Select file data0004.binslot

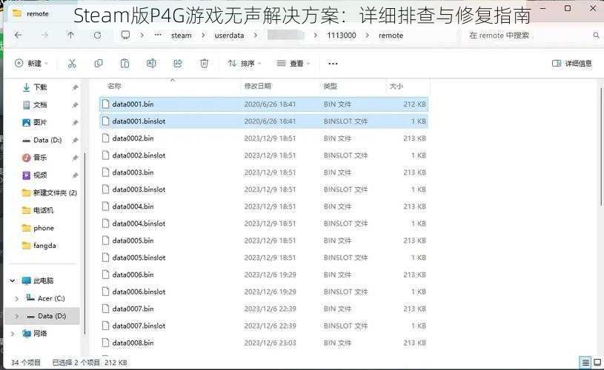pos(264,223)
